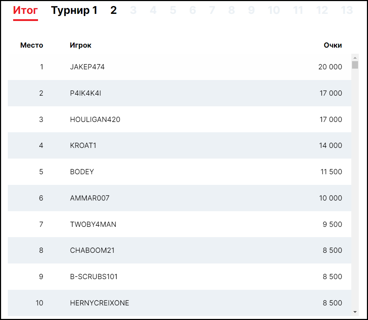This screenshot has height=320, width=368.
Task: Select the greyed-out tab 13
Action: [x=347, y=11]
